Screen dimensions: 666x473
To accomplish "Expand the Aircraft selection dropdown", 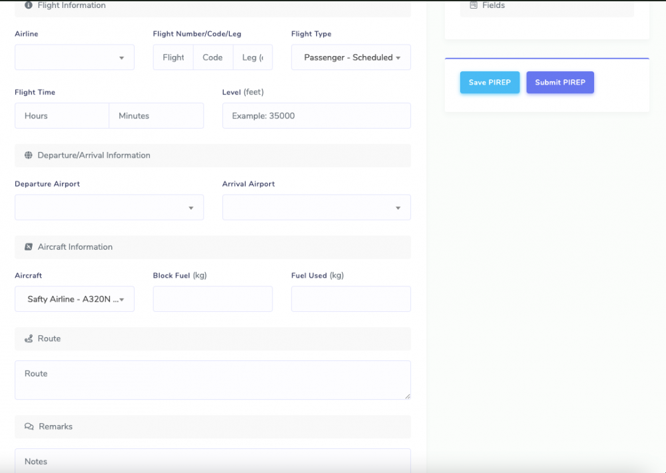I will [x=75, y=300].
